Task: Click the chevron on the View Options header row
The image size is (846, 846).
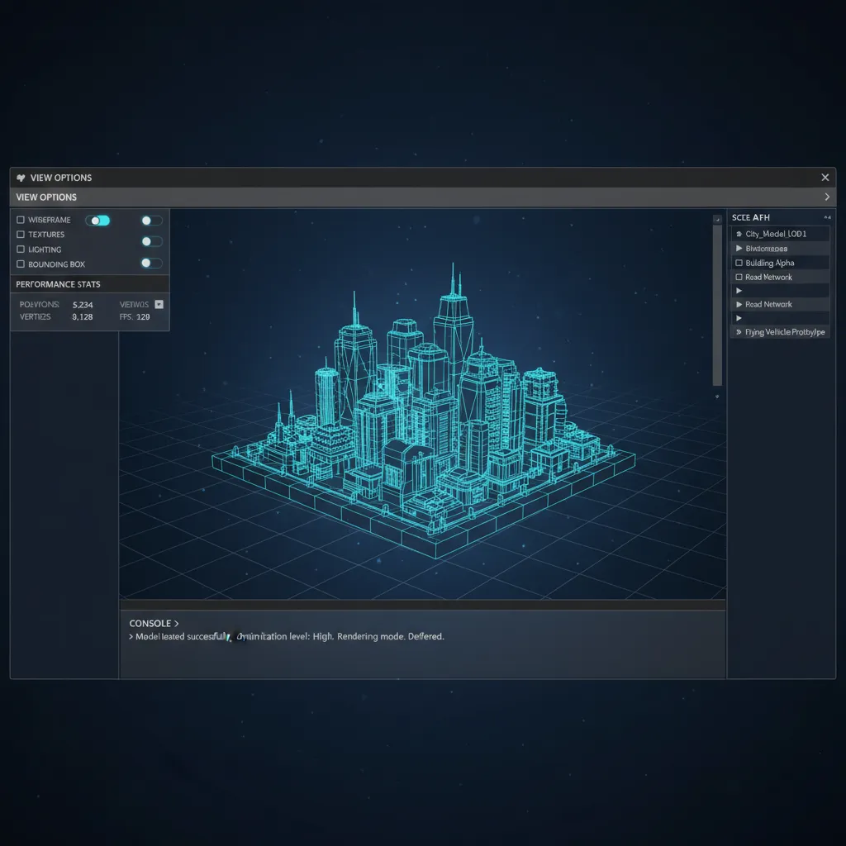Action: click(x=825, y=197)
